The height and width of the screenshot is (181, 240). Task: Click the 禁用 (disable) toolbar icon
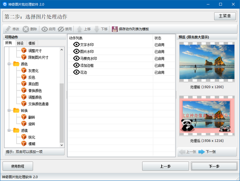(61, 29)
